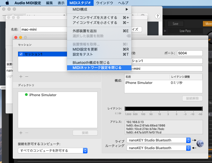Click the network globe icon
The image size is (212, 163).
(200, 144)
